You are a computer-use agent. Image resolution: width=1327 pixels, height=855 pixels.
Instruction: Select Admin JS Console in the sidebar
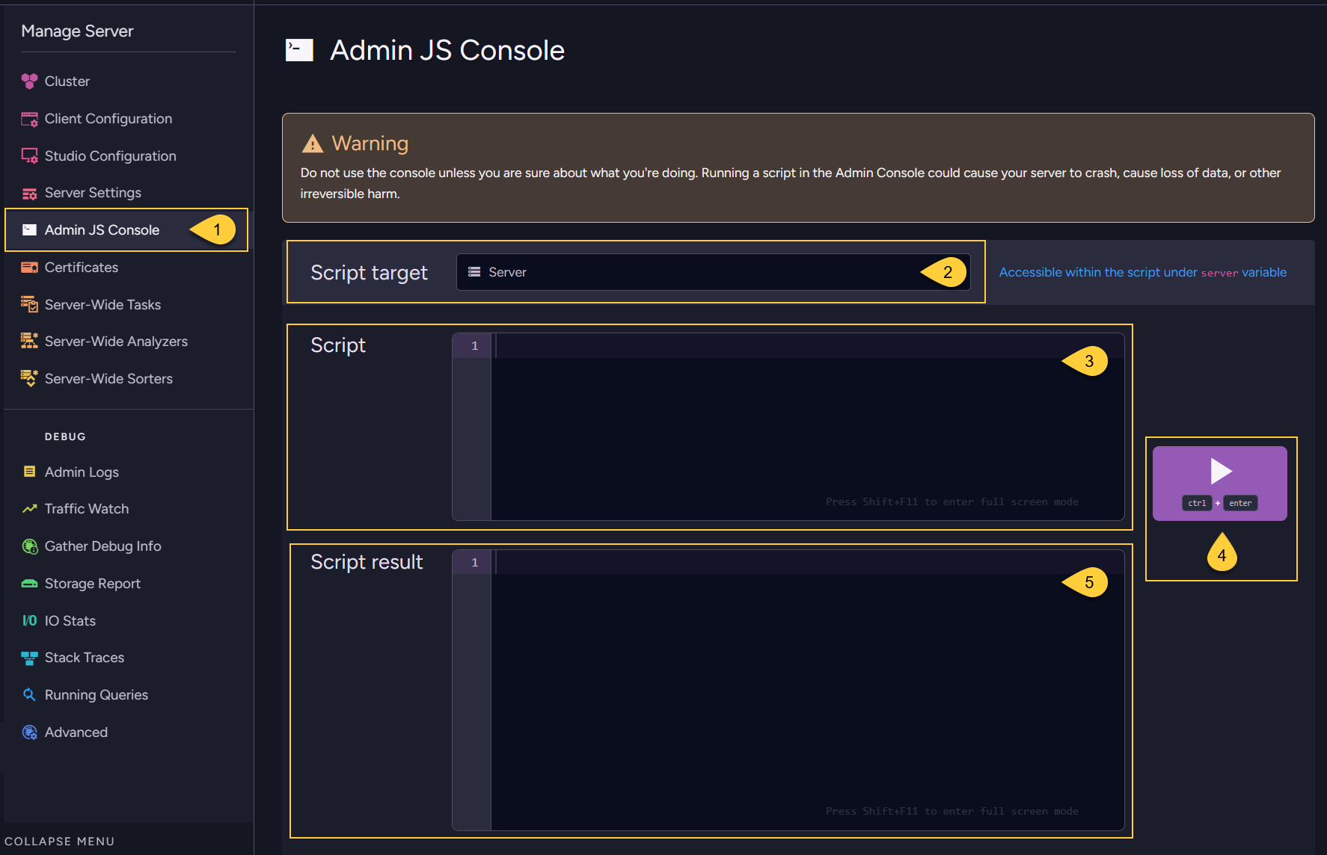pos(101,229)
